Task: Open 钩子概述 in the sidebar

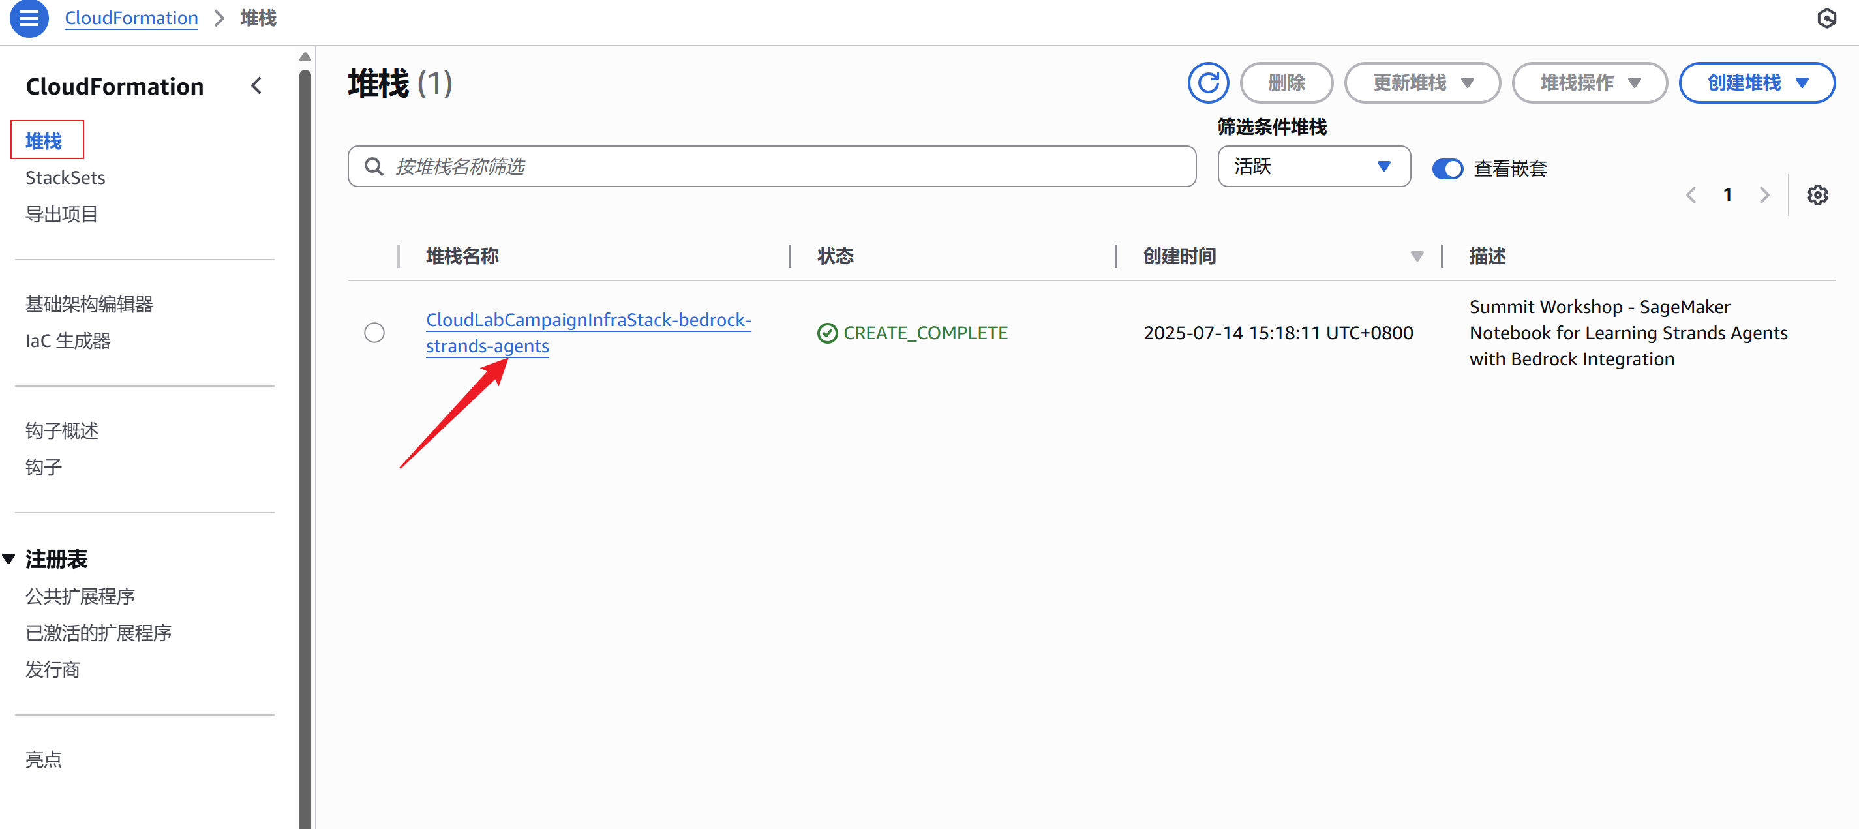Action: pyautogui.click(x=61, y=430)
